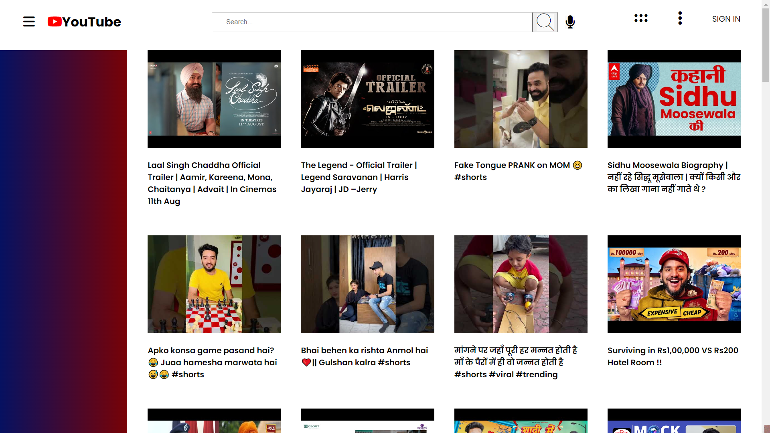
Task: Click the Fake Tongue PRANK on MOM thumbnail
Action: pos(521,99)
